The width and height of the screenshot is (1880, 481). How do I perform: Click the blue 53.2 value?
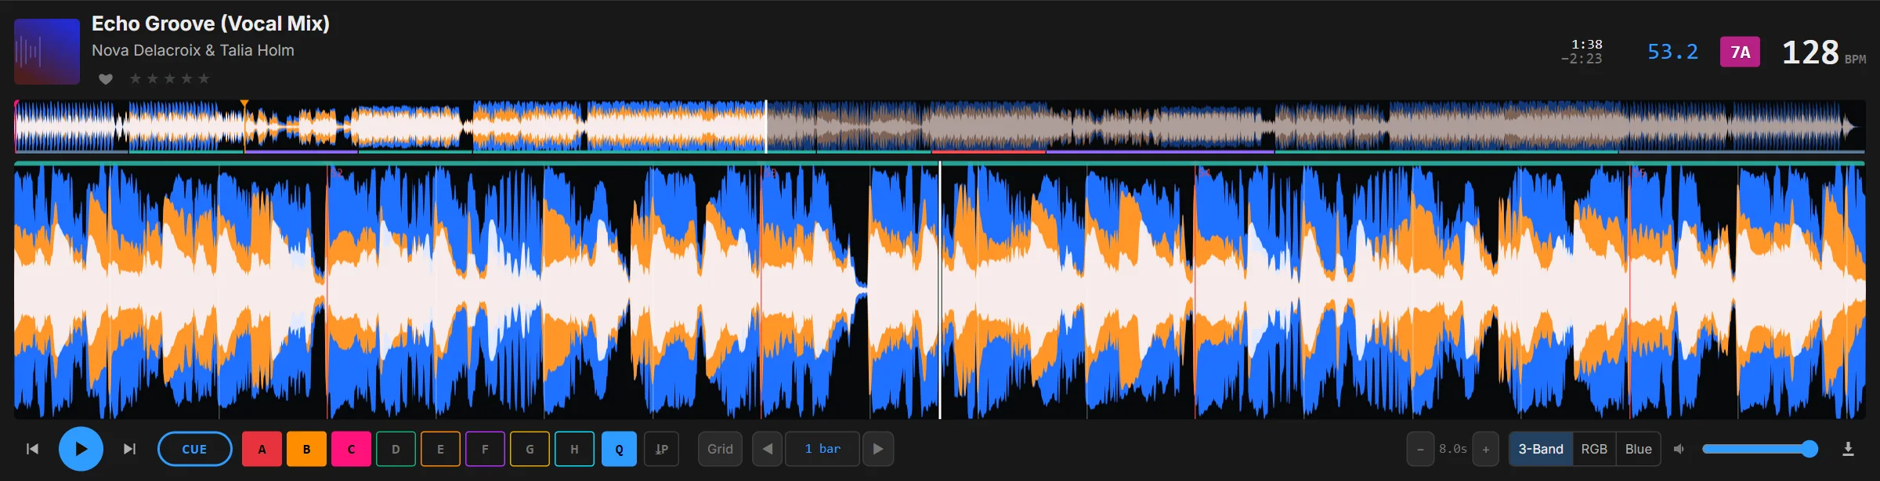(1672, 52)
